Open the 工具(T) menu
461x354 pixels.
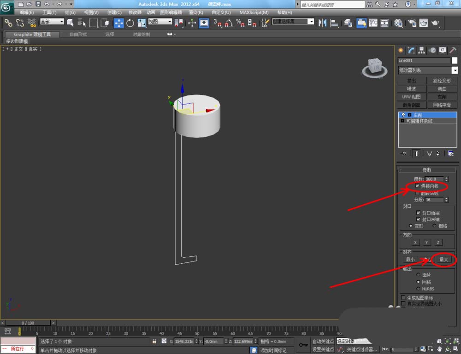coord(49,12)
